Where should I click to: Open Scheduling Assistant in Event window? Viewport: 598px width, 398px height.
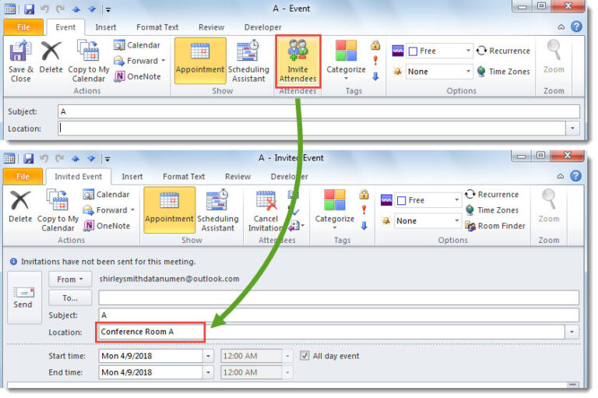[248, 62]
